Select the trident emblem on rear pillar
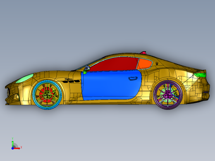215x161 pixels. tap(157, 64)
